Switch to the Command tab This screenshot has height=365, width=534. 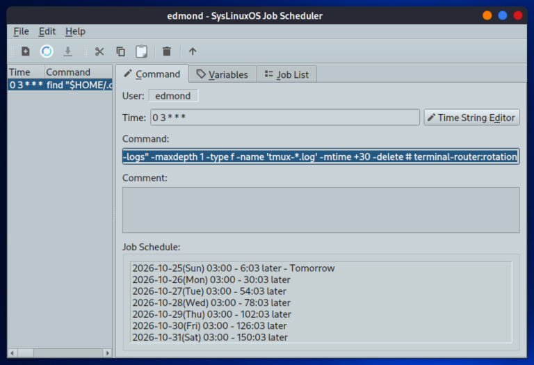152,74
